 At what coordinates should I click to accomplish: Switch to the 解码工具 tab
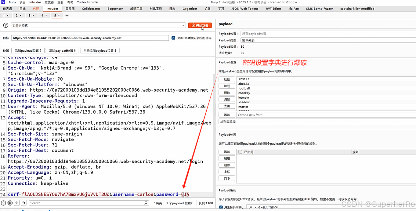click(x=136, y=9)
